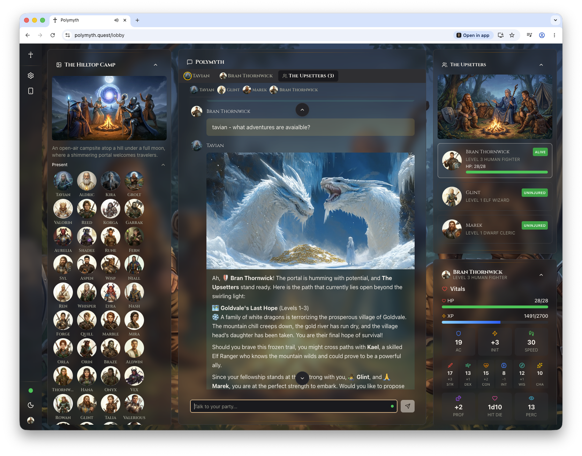This screenshot has width=582, height=456.
Task: Click the STR sword ability icon
Action: pyautogui.click(x=450, y=365)
